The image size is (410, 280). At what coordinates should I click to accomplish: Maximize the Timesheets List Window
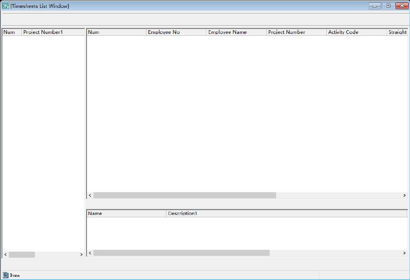pos(388,6)
